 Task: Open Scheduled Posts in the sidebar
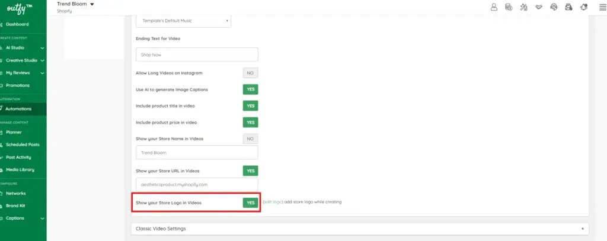coord(23,145)
